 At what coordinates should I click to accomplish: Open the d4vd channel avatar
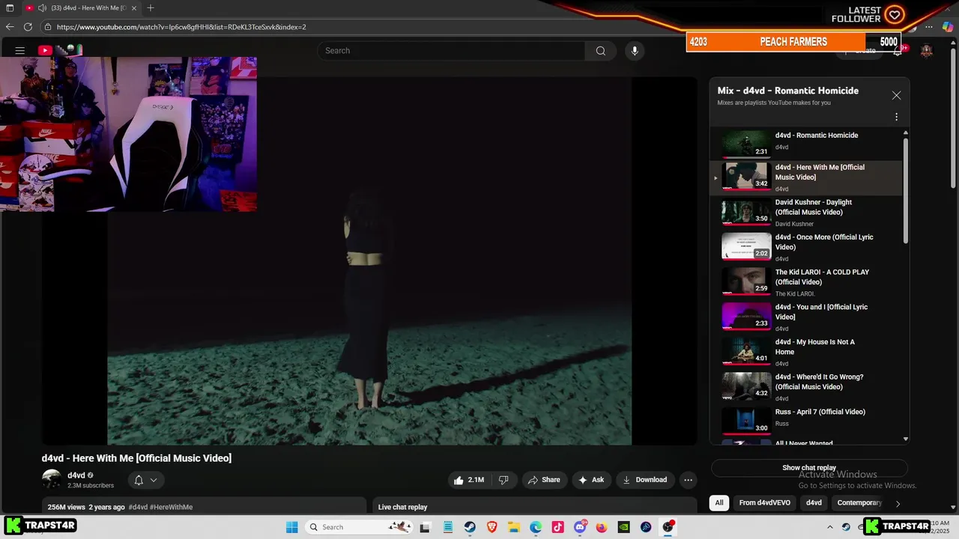[52, 480]
